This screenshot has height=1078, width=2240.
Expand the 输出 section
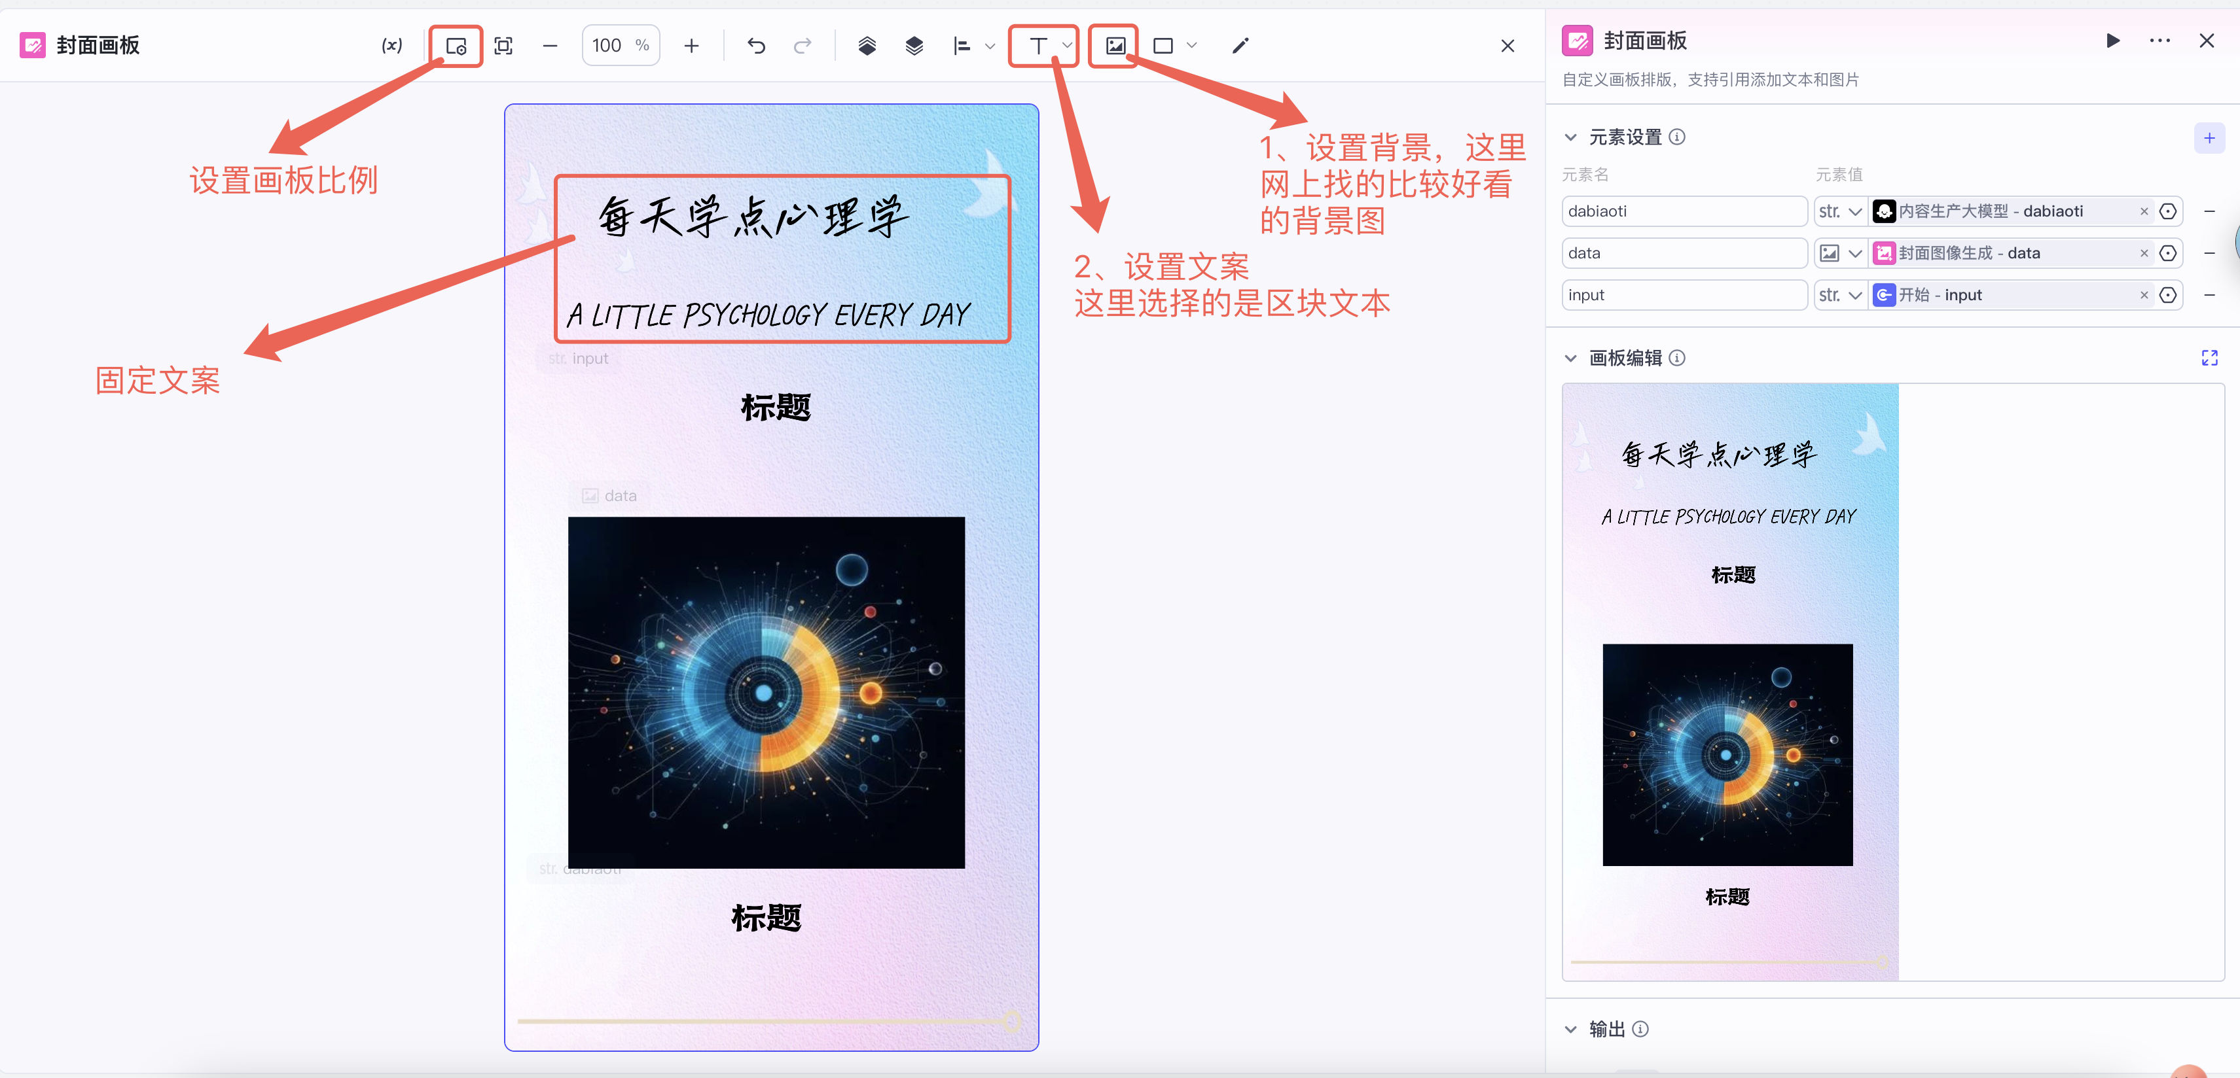pyautogui.click(x=1570, y=1030)
